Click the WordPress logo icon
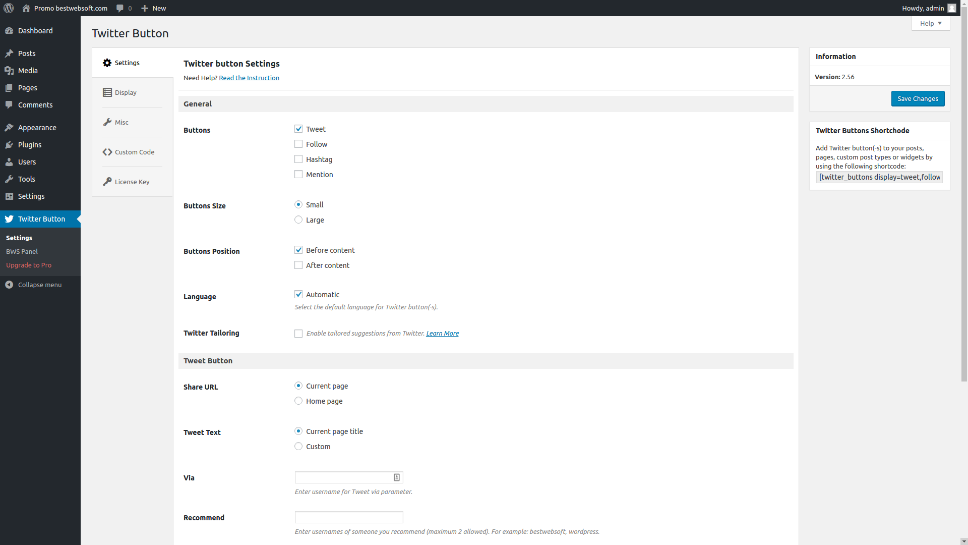Screen dimensions: 968x545 pyautogui.click(x=9, y=8)
